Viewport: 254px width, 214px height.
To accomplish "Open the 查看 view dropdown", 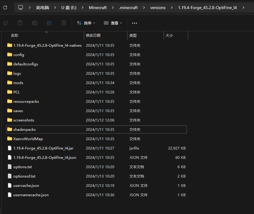I will [113, 23].
